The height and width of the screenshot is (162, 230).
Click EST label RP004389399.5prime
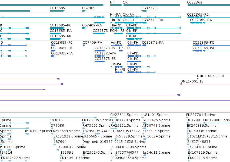(128, 147)
